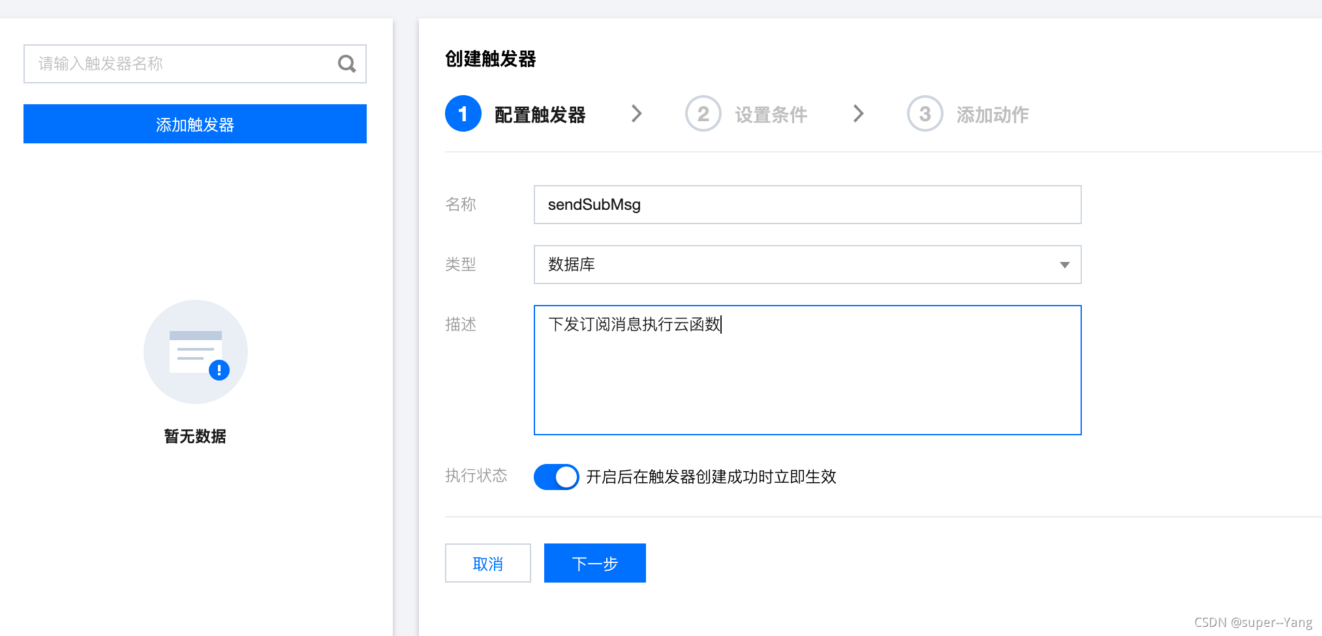
Task: Click the name field containing sendSubMsg
Action: click(x=807, y=204)
